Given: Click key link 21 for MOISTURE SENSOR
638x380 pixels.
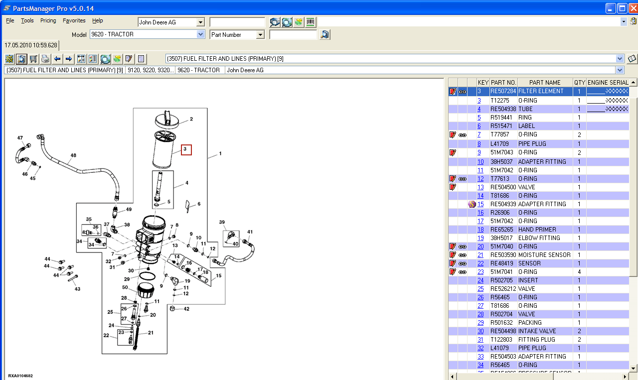Looking at the screenshot, I should tap(480, 255).
